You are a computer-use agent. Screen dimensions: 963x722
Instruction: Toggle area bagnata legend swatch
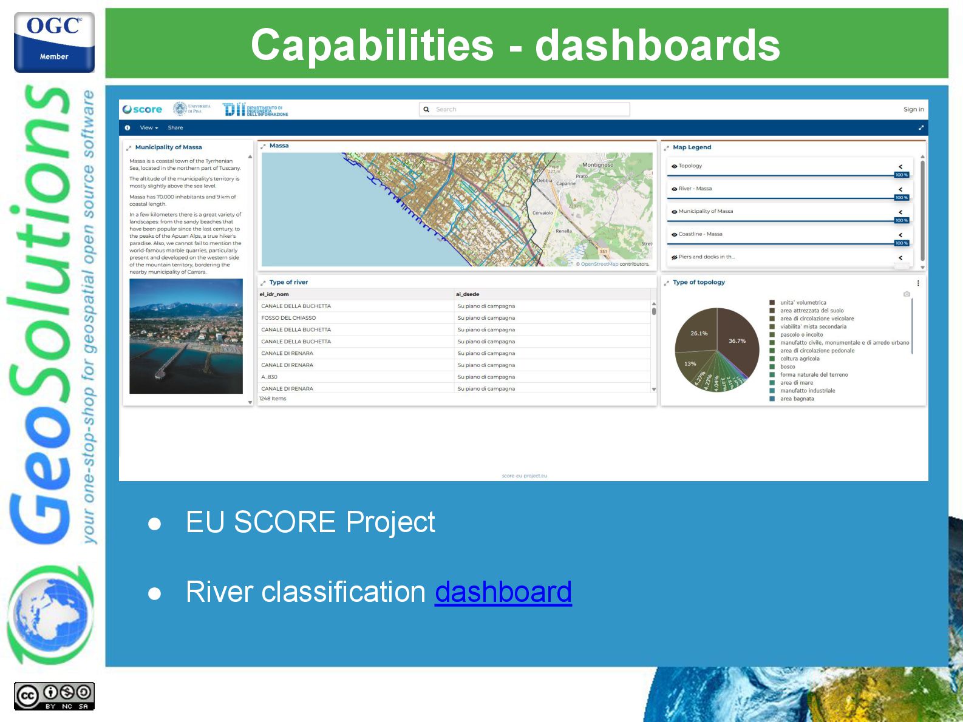(772, 399)
